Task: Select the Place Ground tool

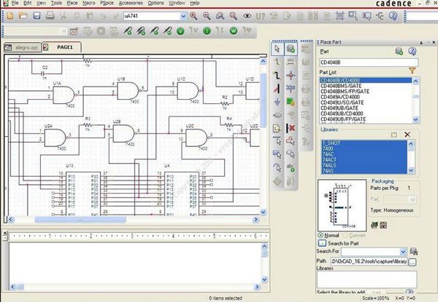Action: click(x=277, y=102)
